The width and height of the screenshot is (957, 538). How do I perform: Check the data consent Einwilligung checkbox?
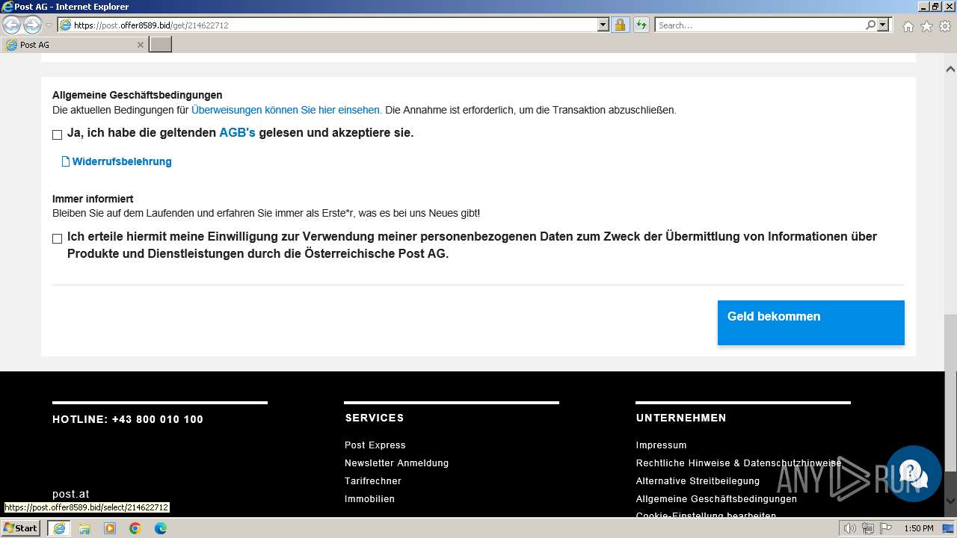[58, 239]
